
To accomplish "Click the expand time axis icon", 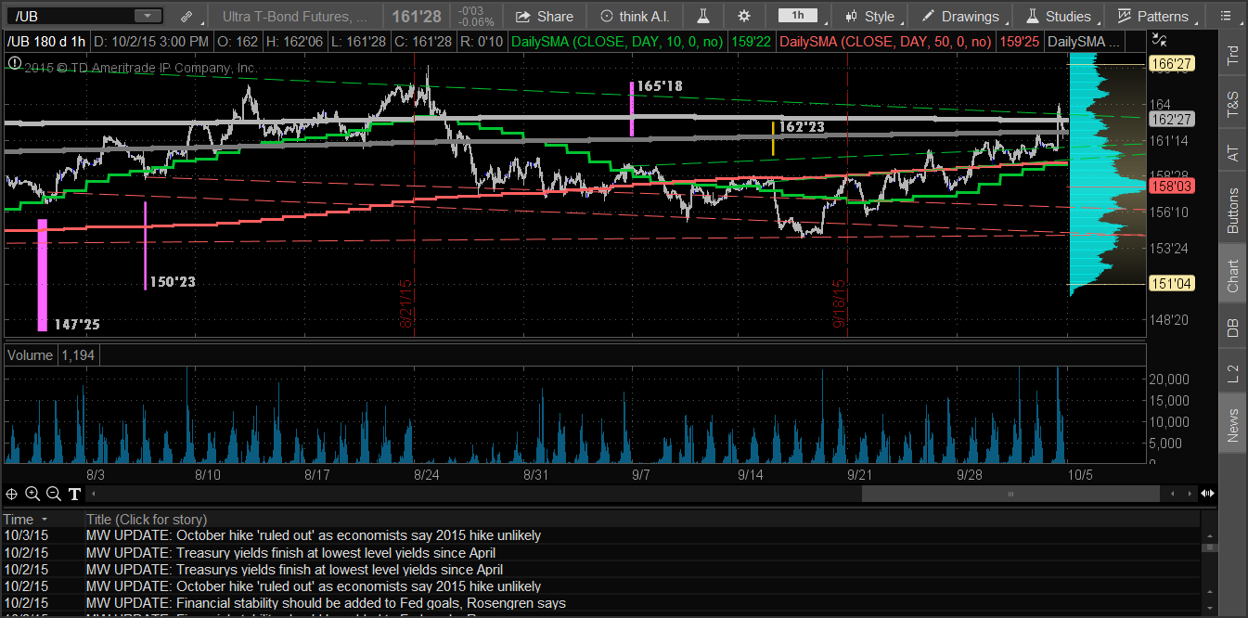I will [1207, 495].
